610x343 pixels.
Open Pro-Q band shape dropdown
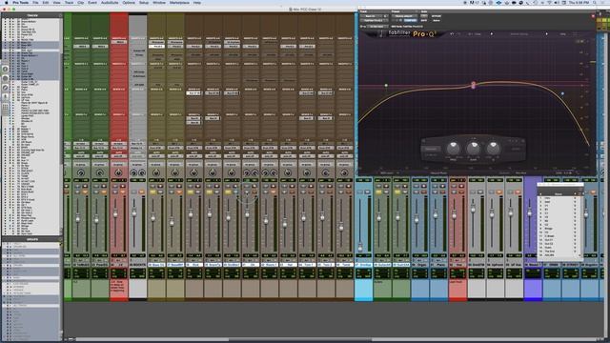(x=431, y=149)
